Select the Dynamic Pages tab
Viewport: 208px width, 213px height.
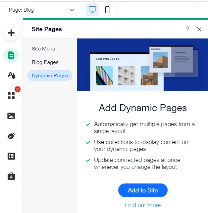(50, 76)
